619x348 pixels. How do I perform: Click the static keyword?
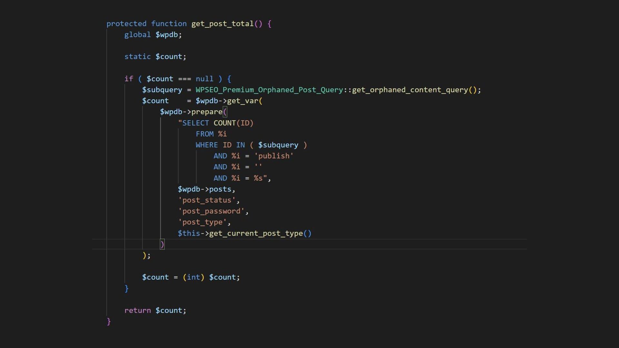(138, 57)
